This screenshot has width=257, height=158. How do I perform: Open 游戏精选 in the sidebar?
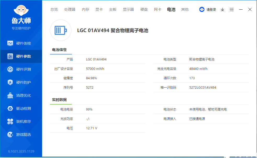coord(21,135)
